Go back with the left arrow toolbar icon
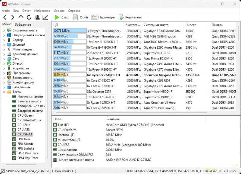Image resolution: width=241 pixels, height=174 pixels. [5, 17]
